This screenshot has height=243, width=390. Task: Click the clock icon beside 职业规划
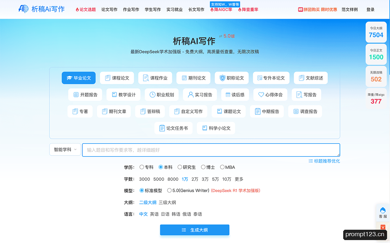[152, 95]
